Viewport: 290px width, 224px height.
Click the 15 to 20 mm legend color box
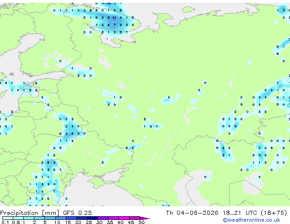(71, 218)
